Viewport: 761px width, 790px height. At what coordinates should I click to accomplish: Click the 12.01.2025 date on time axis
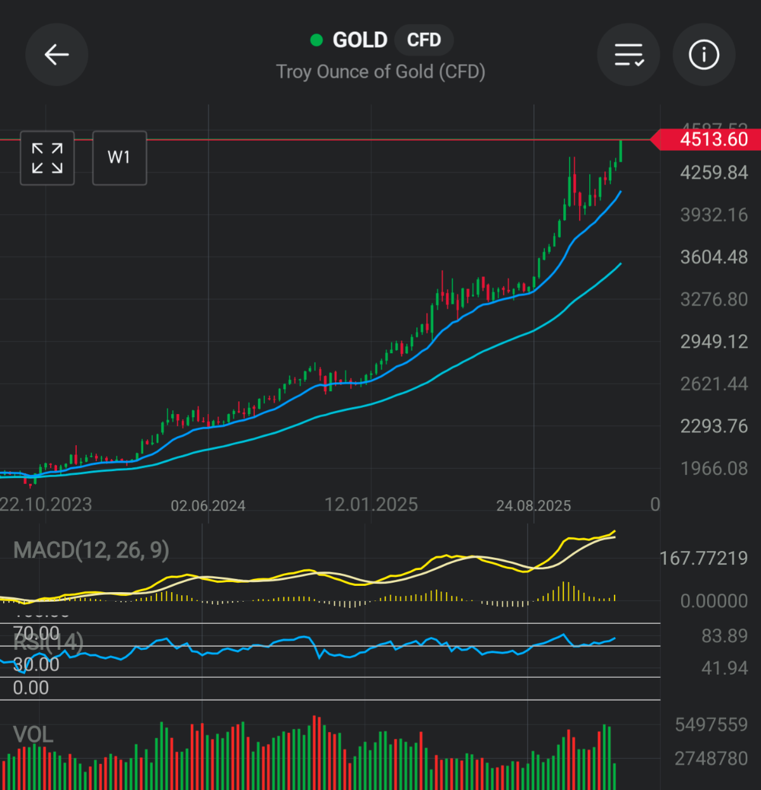click(371, 505)
